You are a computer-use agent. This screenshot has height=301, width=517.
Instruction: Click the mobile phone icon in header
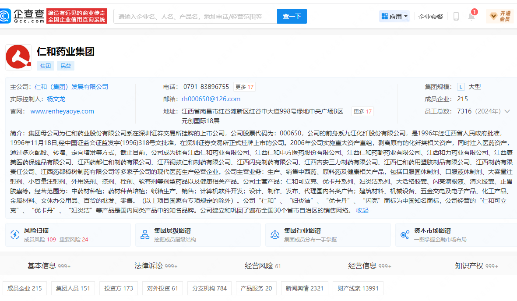pos(456,17)
